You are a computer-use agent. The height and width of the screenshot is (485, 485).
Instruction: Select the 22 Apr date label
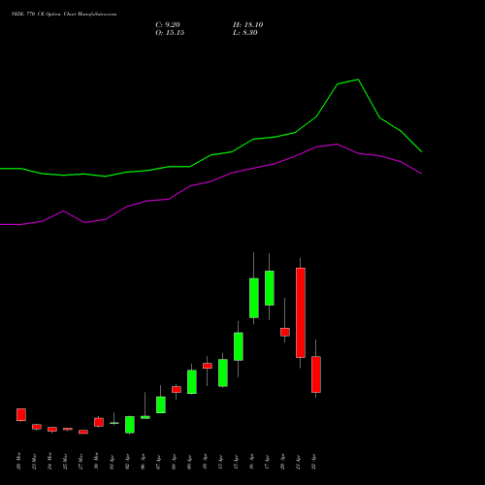[x=313, y=461]
